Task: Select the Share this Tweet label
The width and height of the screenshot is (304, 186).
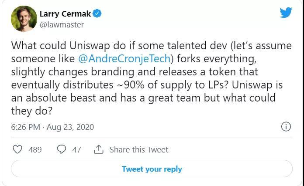Action: 138,149
